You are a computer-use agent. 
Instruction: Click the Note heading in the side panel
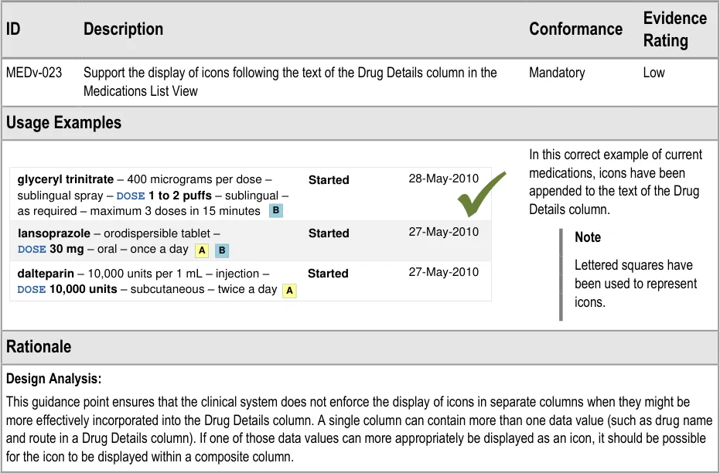(588, 237)
